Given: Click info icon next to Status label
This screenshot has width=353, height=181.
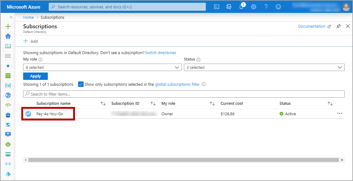Looking at the screenshot, I should (198, 60).
